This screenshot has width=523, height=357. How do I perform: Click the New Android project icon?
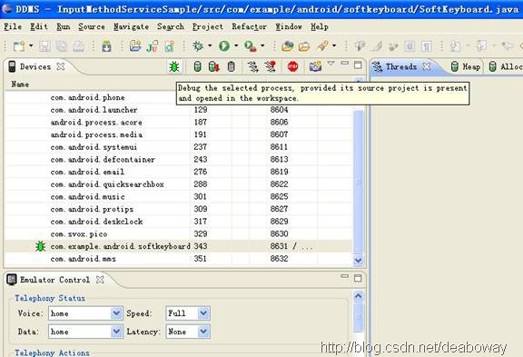pyautogui.click(x=135, y=46)
